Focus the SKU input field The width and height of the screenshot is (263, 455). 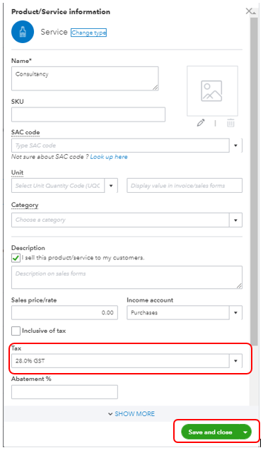pos(88,114)
